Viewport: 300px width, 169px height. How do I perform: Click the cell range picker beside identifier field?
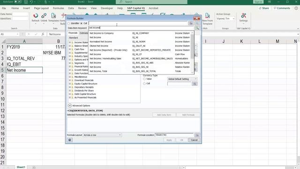191,23
